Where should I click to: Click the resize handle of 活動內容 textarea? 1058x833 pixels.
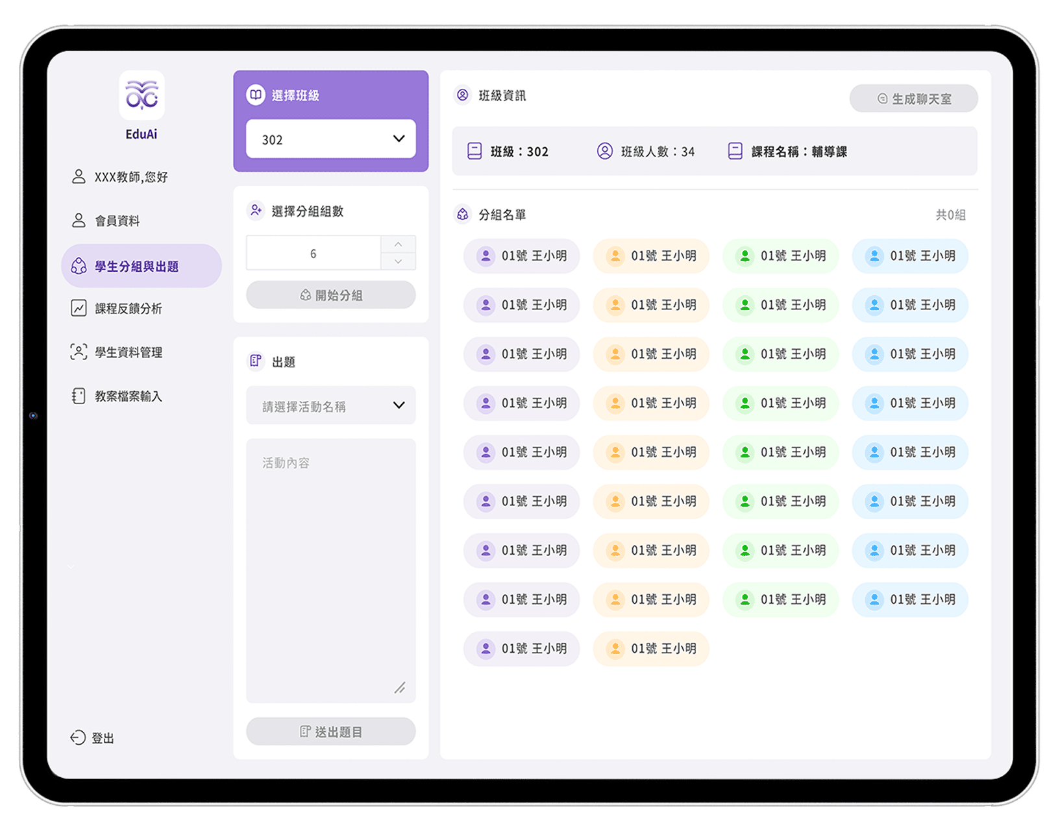click(x=400, y=688)
